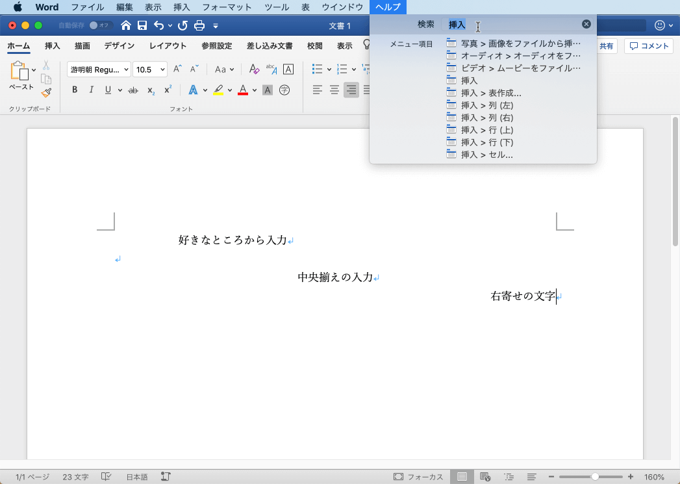680x484 pixels.
Task: Redo the last action
Action: coord(183,25)
